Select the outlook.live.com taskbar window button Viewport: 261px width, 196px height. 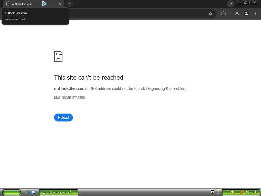(x=59, y=192)
